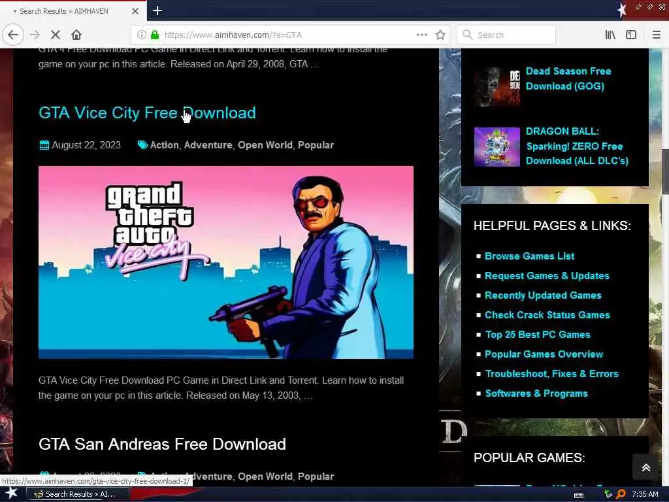Screen dimensions: 669x502
Task: Open Popular Games Overview
Action: pyautogui.click(x=544, y=354)
